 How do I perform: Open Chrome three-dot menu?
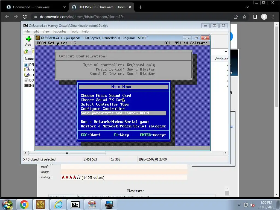273,17
